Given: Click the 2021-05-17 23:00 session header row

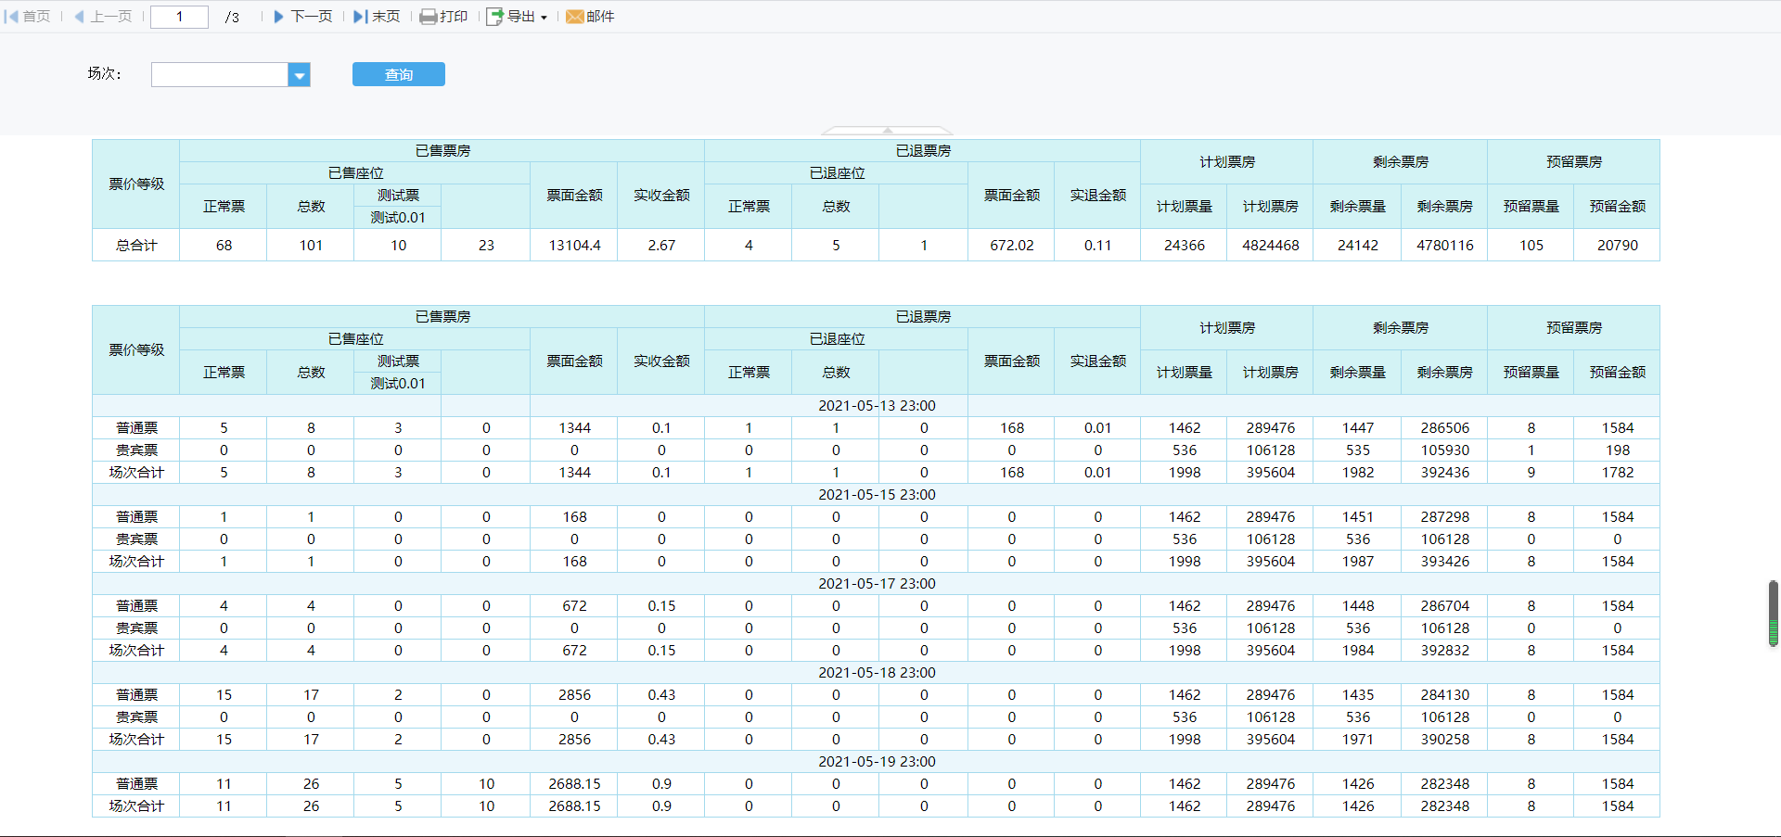Looking at the screenshot, I should coord(876,584).
